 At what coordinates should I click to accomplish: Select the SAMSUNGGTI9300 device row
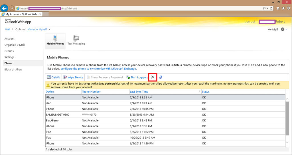[58, 115]
